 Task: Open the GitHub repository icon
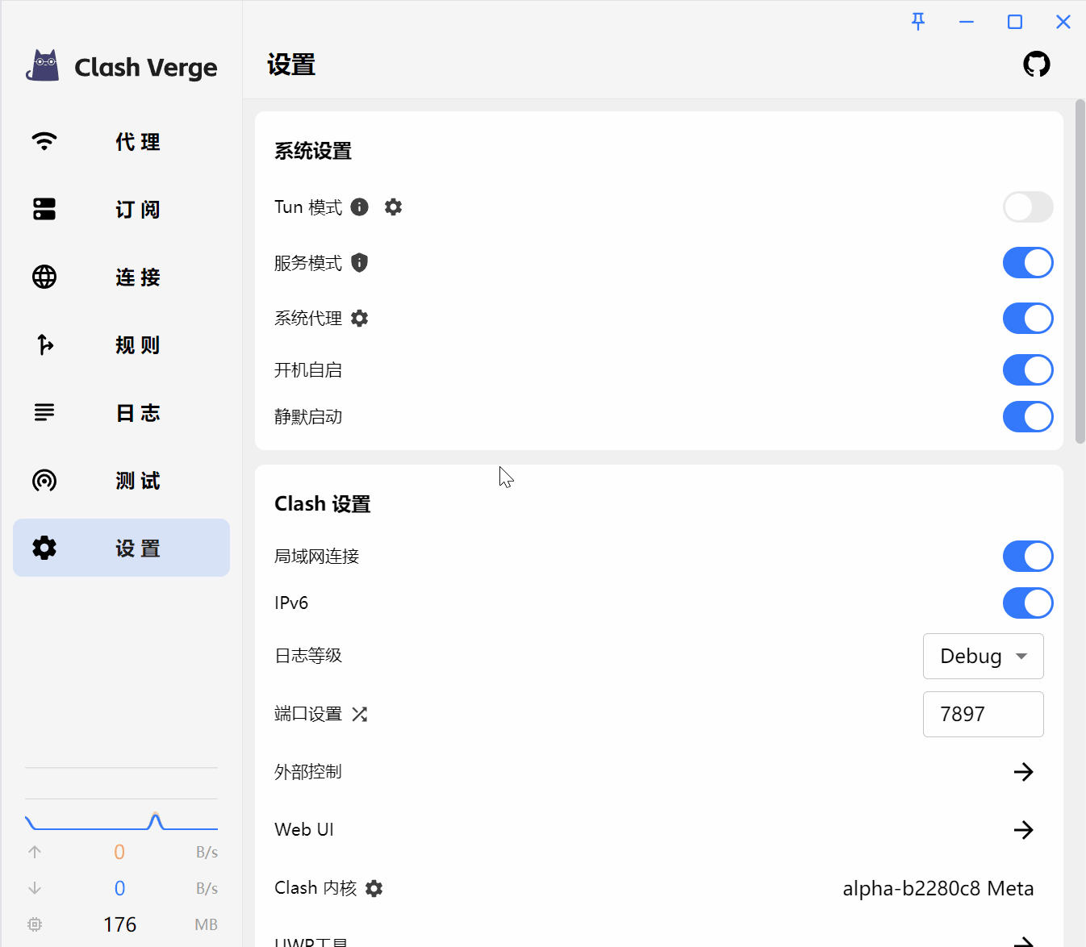click(1037, 64)
